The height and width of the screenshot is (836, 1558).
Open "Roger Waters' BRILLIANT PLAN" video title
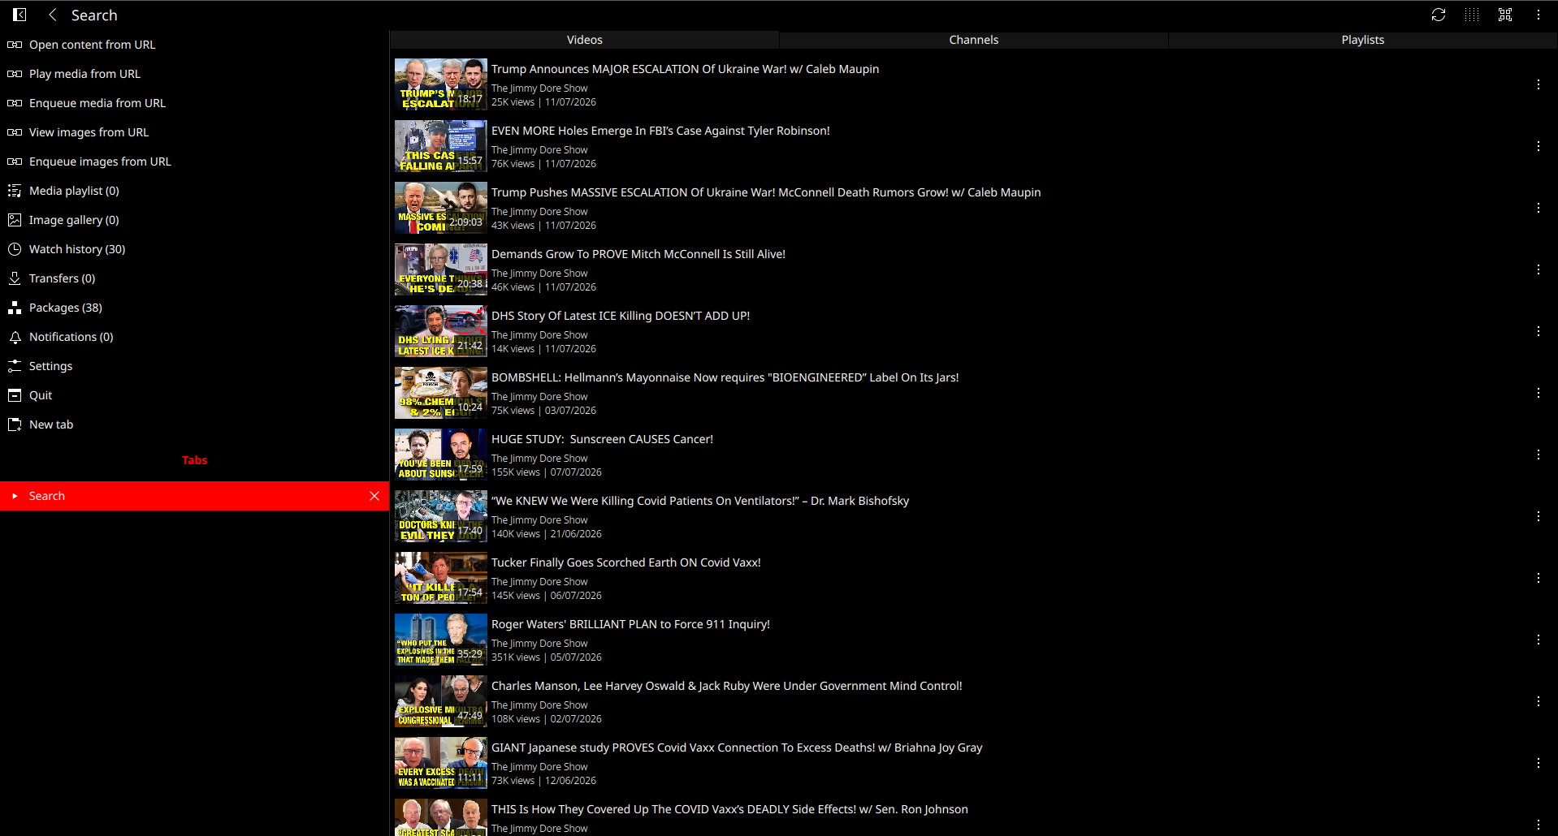tap(630, 624)
